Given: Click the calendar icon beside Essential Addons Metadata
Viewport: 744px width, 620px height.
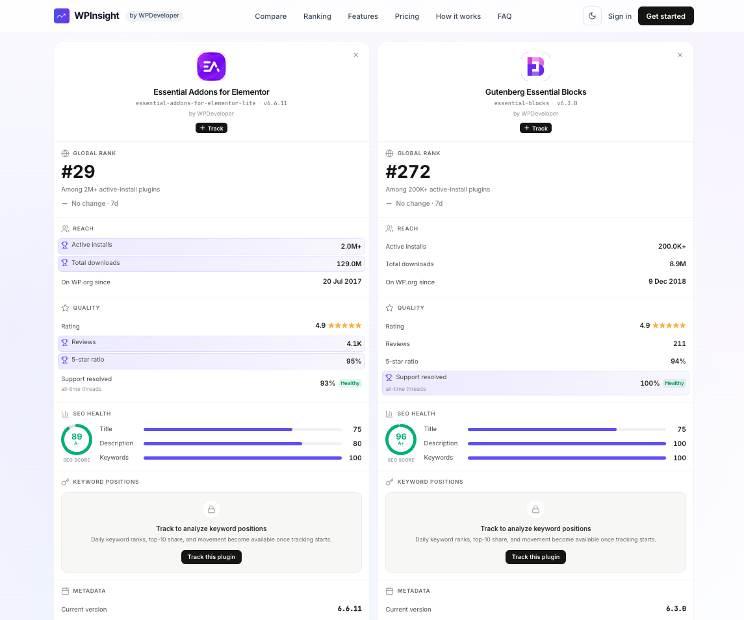Looking at the screenshot, I should 65,591.
